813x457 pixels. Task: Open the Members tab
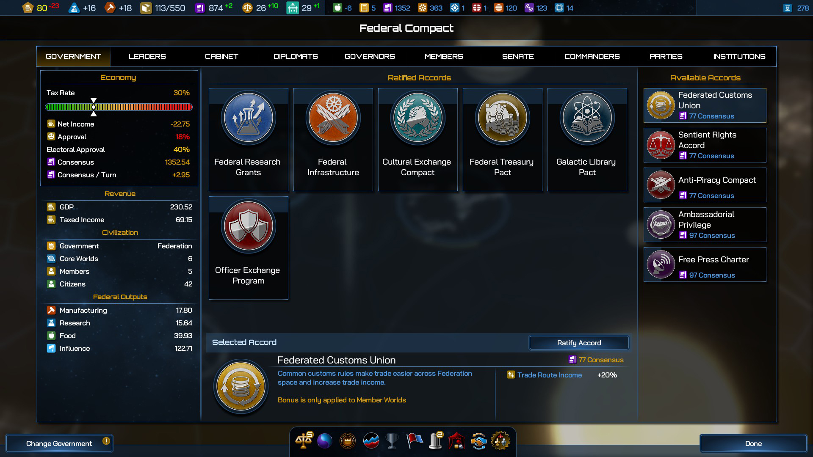click(444, 56)
